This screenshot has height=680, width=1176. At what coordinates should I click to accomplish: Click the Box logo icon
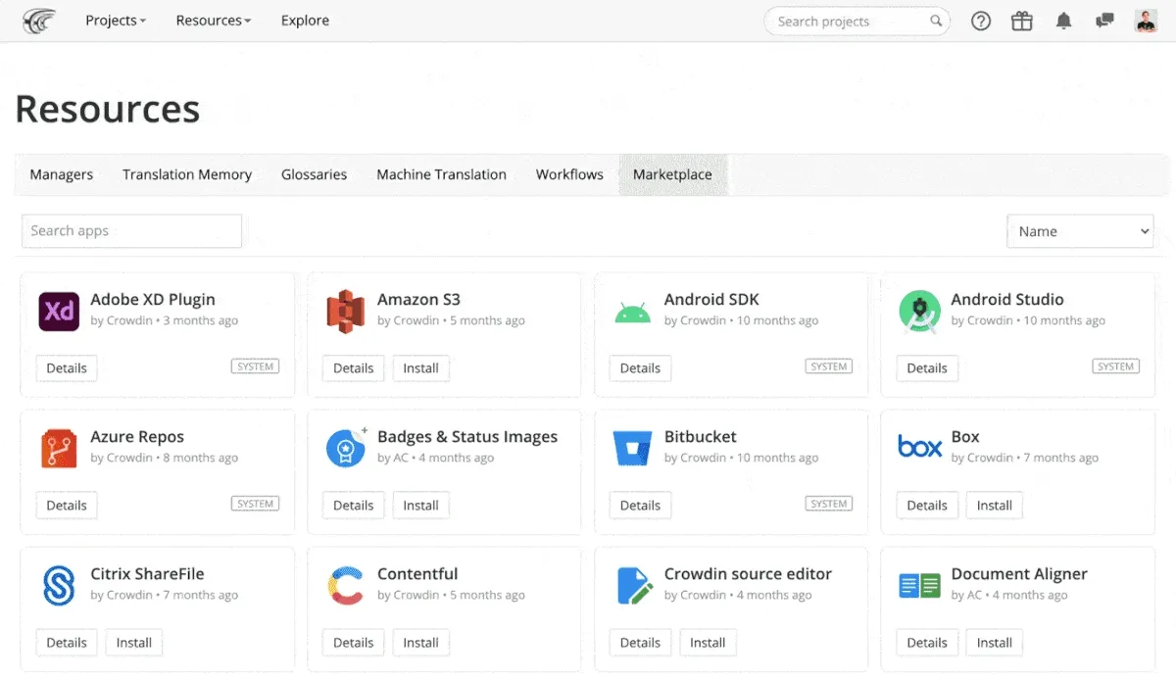pos(919,448)
